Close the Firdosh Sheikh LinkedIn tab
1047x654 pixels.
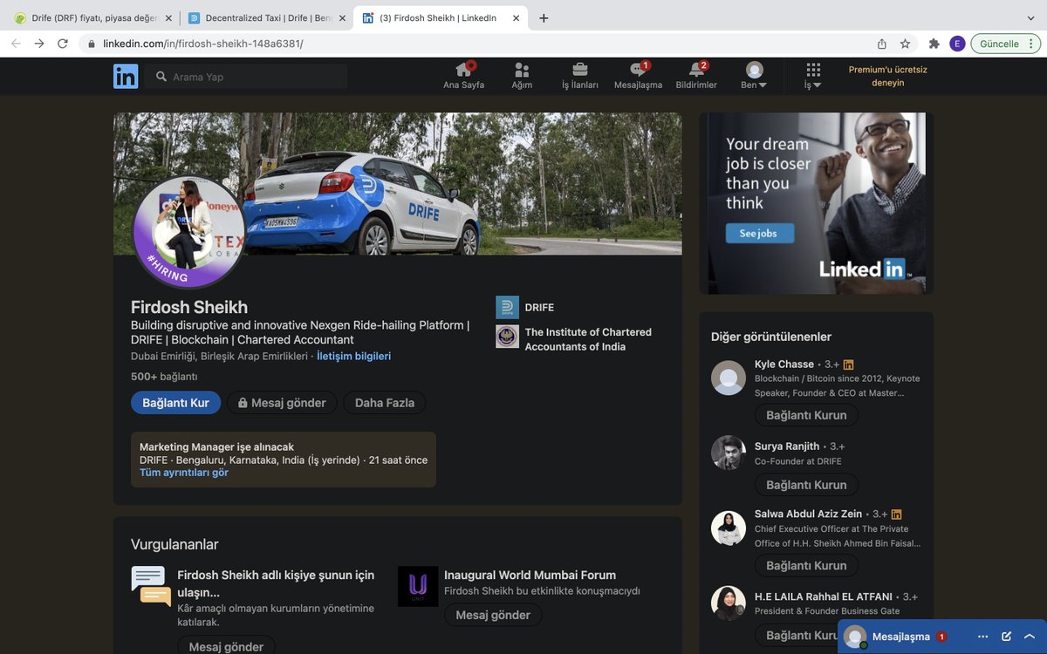tap(517, 17)
